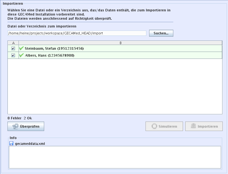Focus the import directory path field
228x174 pixels.
coord(77,33)
